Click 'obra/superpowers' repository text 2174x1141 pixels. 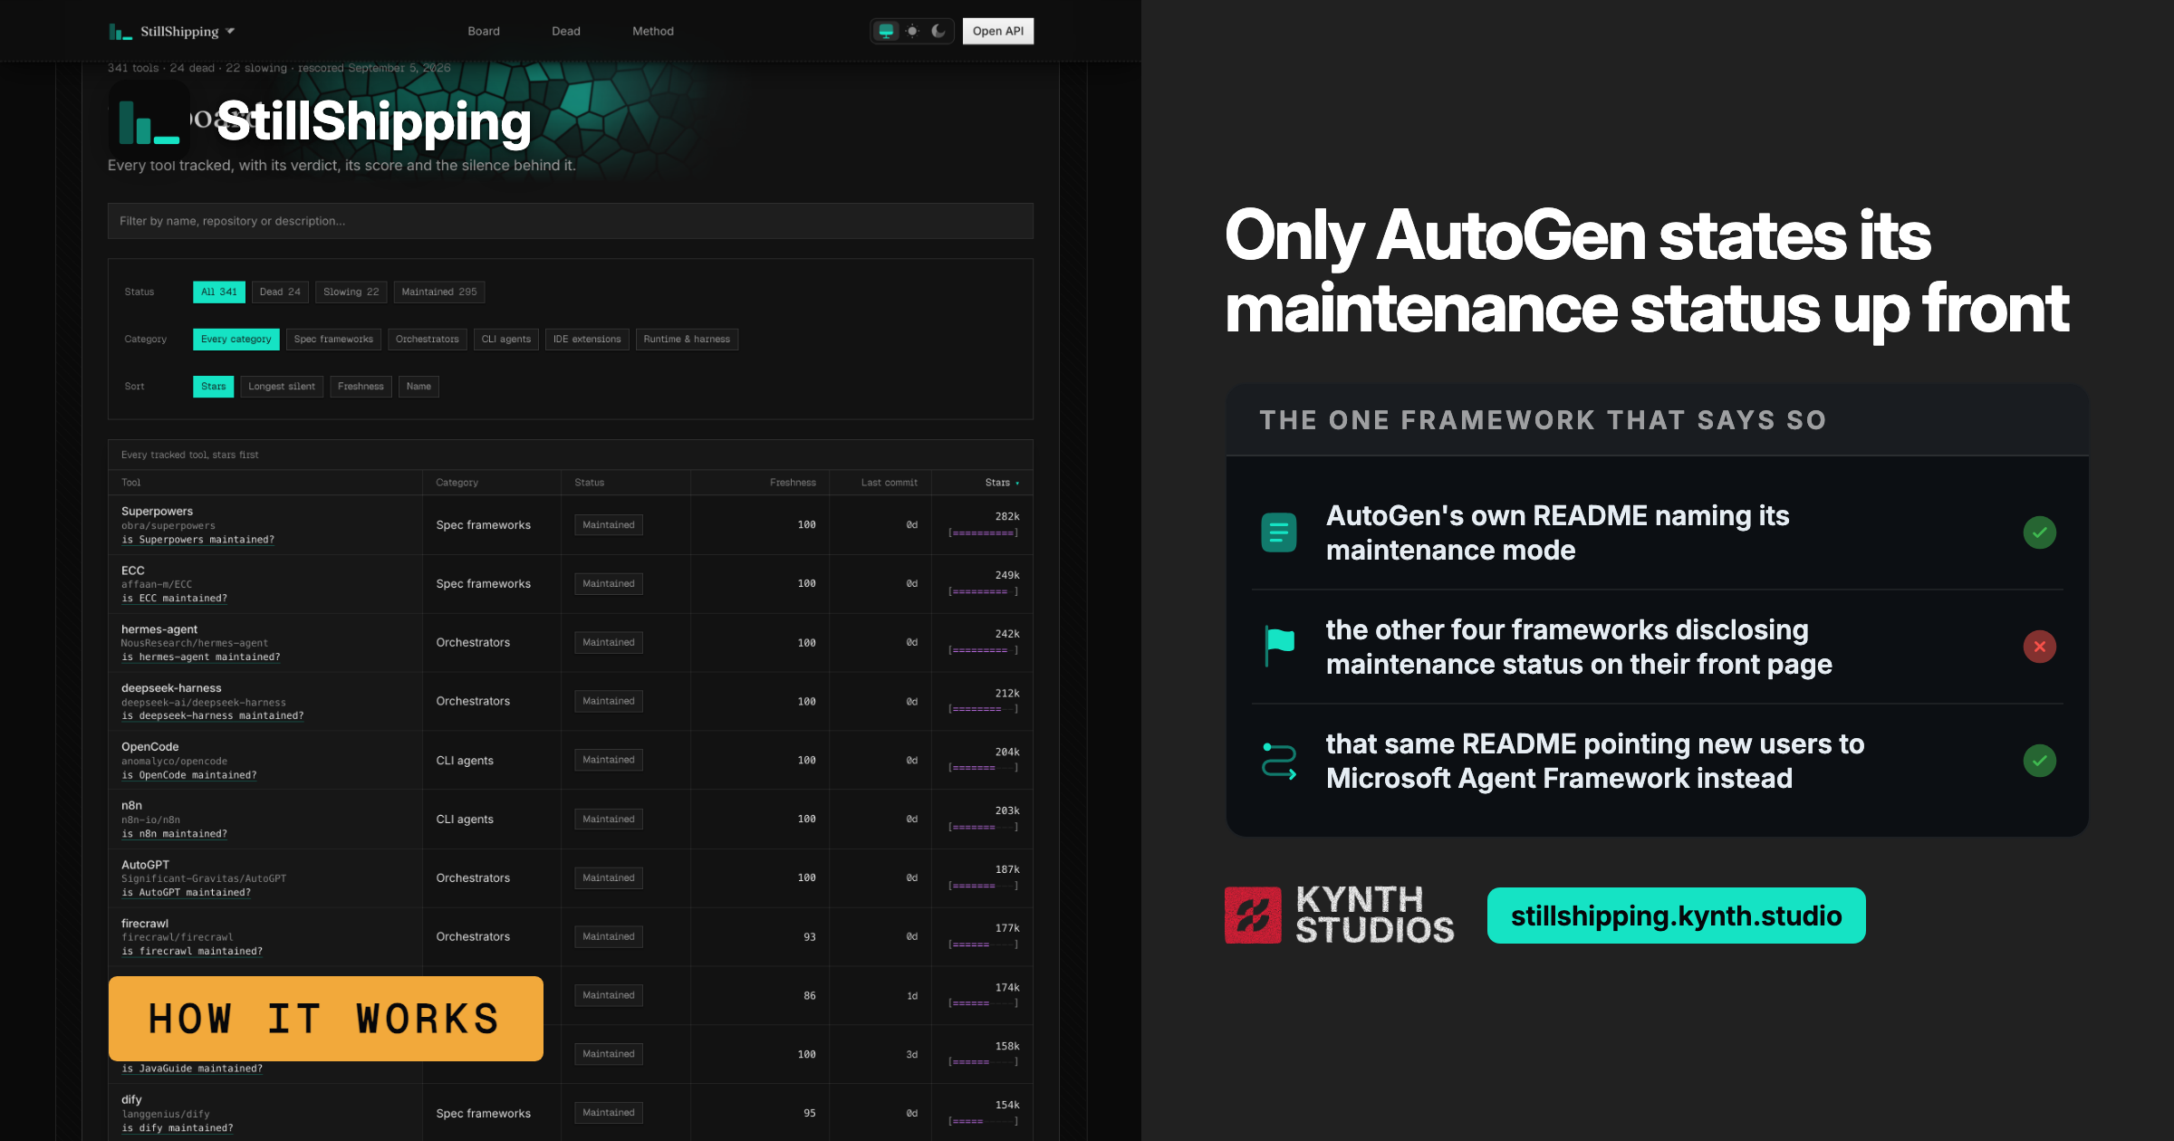168,526
